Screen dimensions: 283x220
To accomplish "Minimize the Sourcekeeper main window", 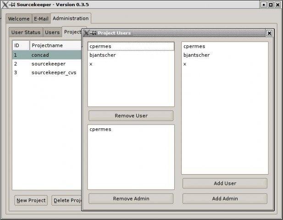I will (x=264, y=5).
